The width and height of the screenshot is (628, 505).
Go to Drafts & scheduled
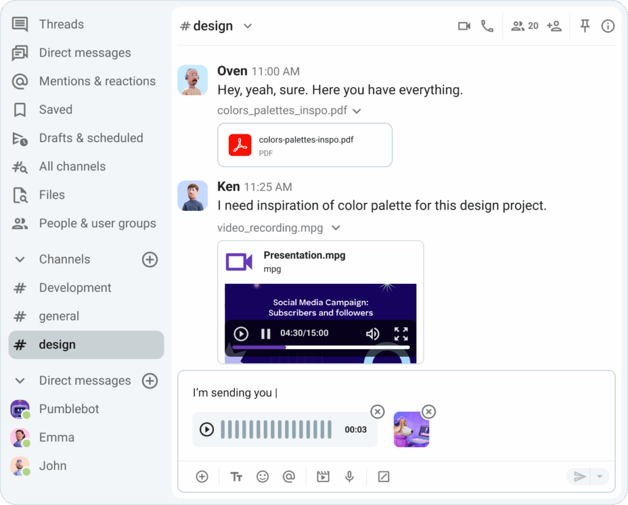(x=91, y=138)
